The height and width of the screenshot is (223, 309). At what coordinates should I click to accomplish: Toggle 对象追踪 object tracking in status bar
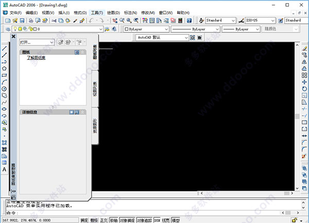click(x=144, y=220)
